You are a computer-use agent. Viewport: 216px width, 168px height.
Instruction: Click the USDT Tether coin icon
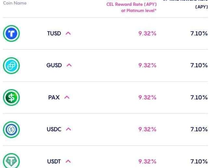[11, 161]
